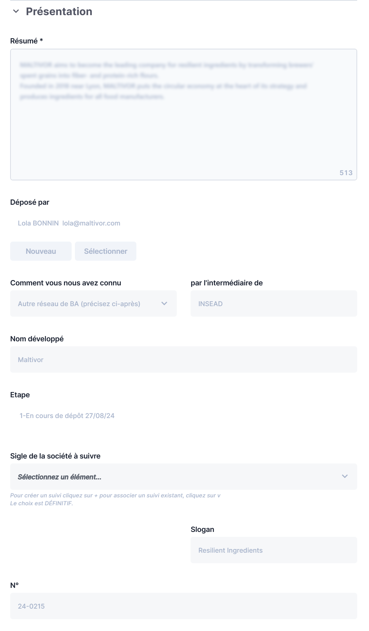Open the "Autre réseau de BA" dropdown

pyautogui.click(x=89, y=303)
